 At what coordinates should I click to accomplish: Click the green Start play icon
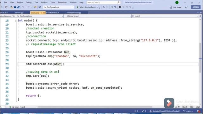[x=77, y=7]
